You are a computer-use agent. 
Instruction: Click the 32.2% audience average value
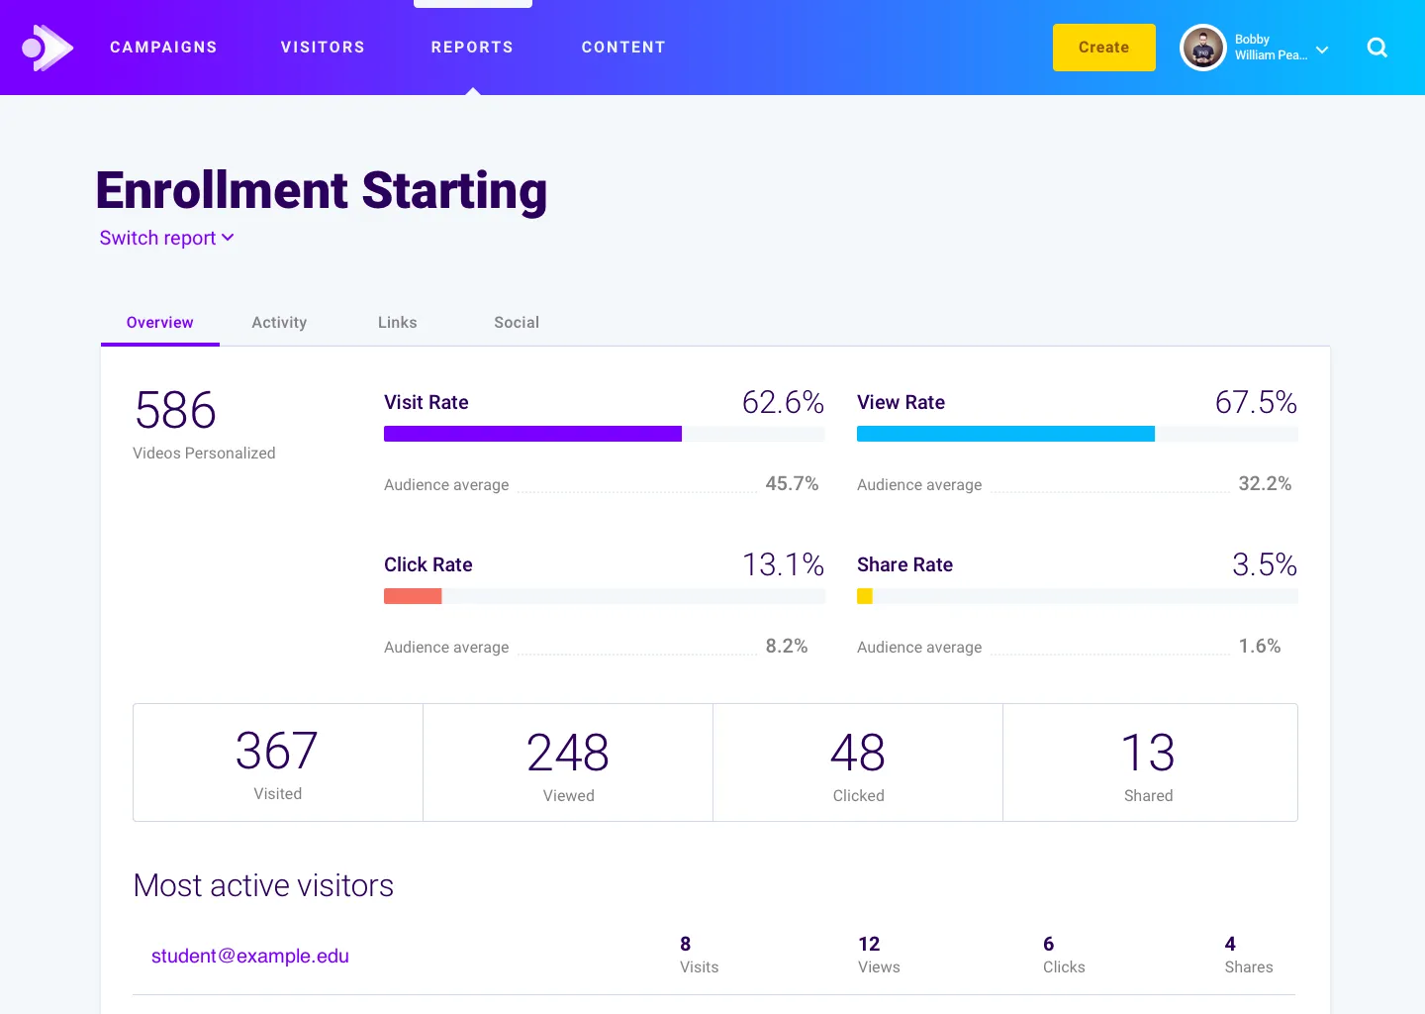point(1265,483)
